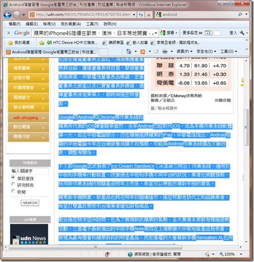Open the 編輯(E) menu
Screen dimensions: 254x262
32,24
